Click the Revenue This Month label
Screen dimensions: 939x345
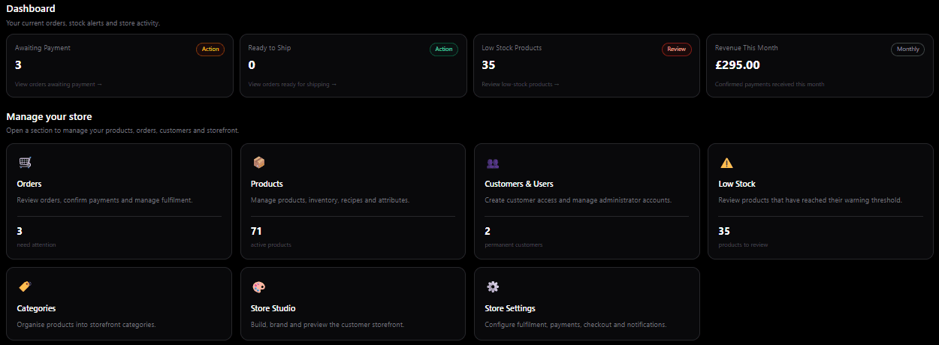tap(747, 48)
